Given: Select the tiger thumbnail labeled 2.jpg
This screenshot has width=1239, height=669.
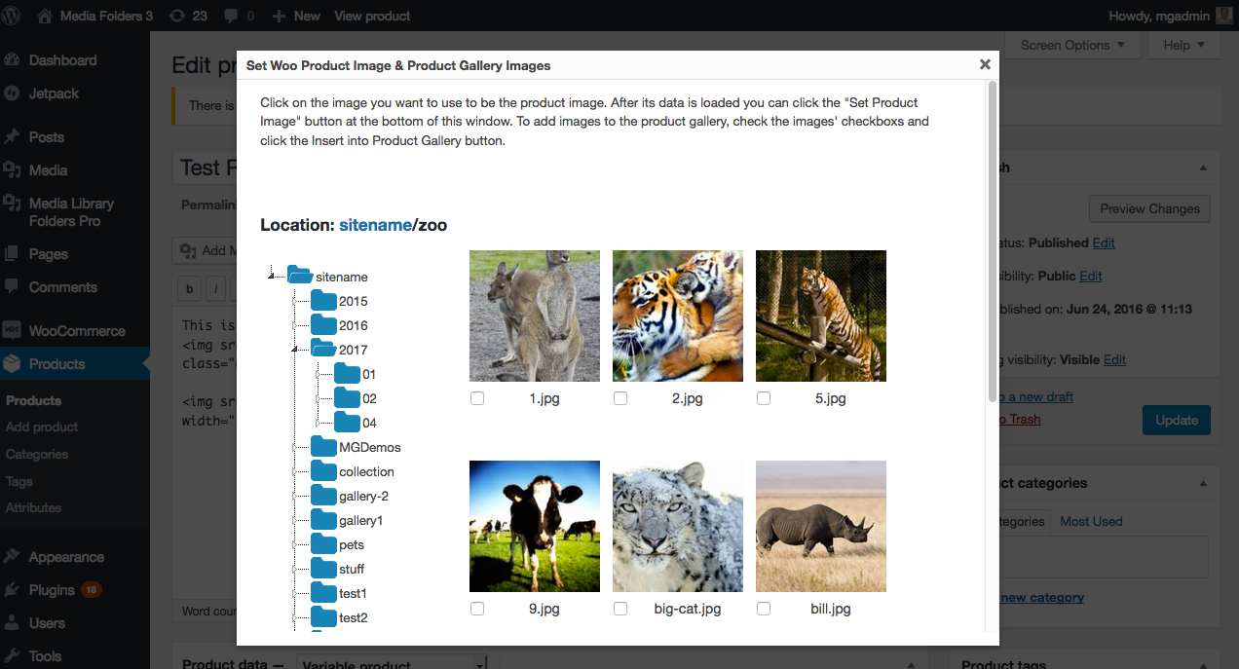Looking at the screenshot, I should click(x=677, y=316).
